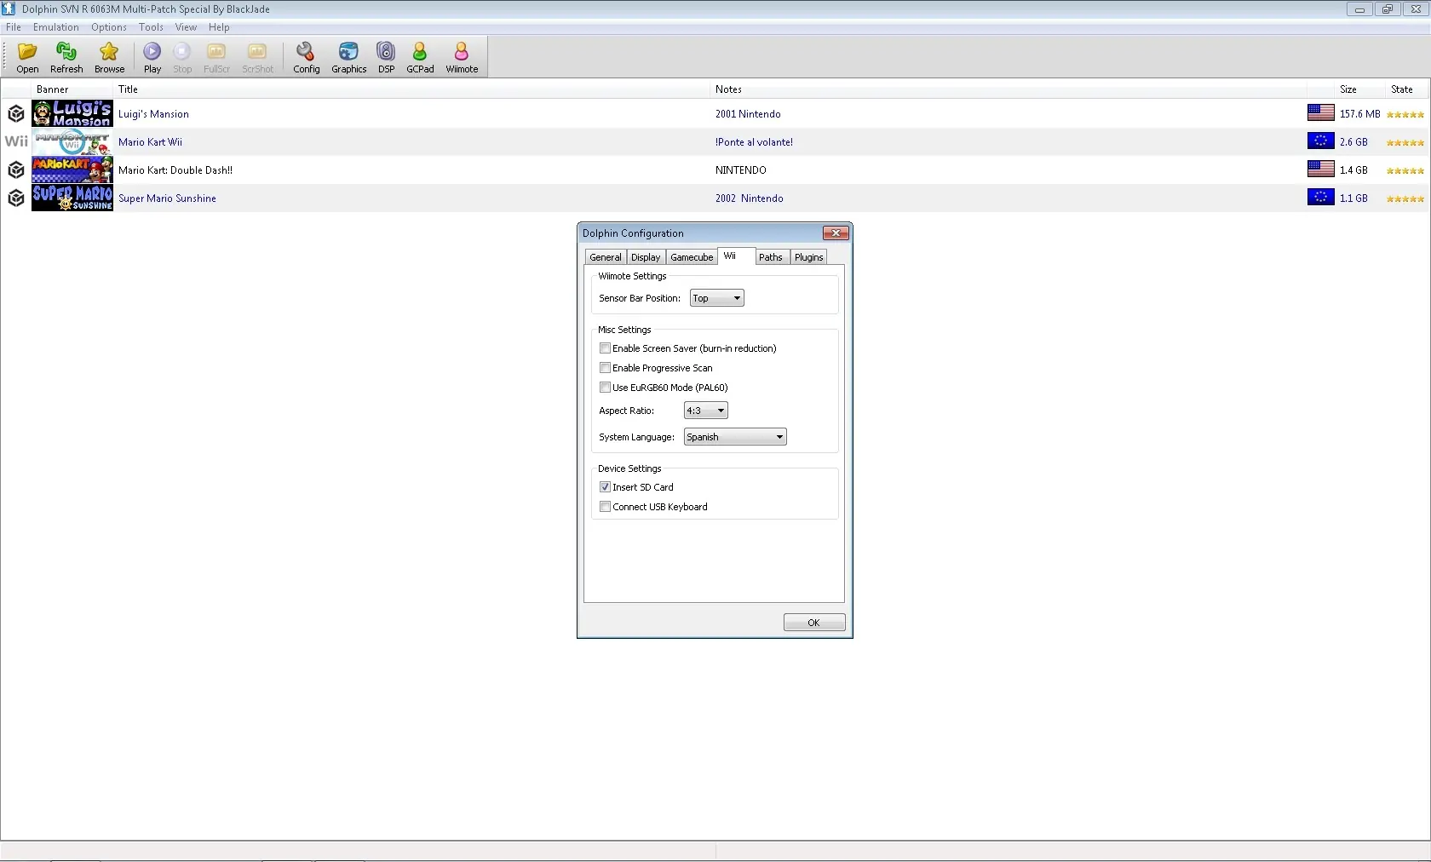
Task: Switch to the Paths tab
Action: click(x=771, y=257)
